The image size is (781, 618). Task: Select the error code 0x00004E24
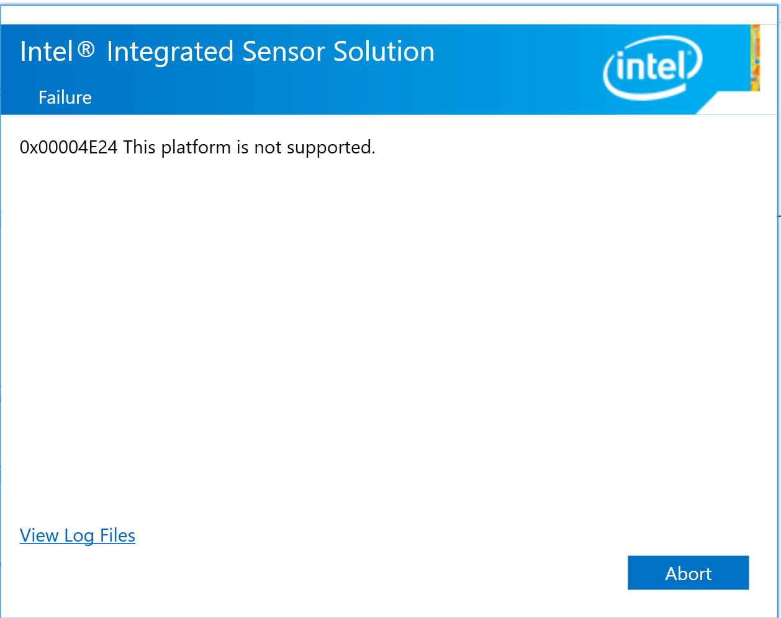tap(68, 147)
